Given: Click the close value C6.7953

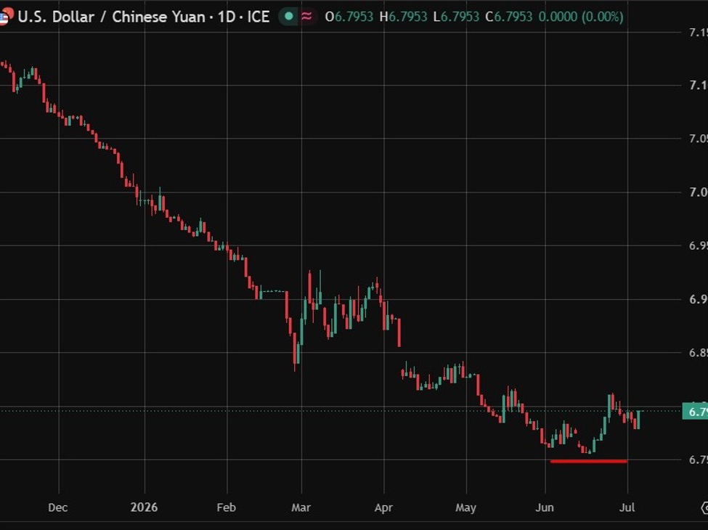Looking at the screenshot, I should (x=509, y=17).
